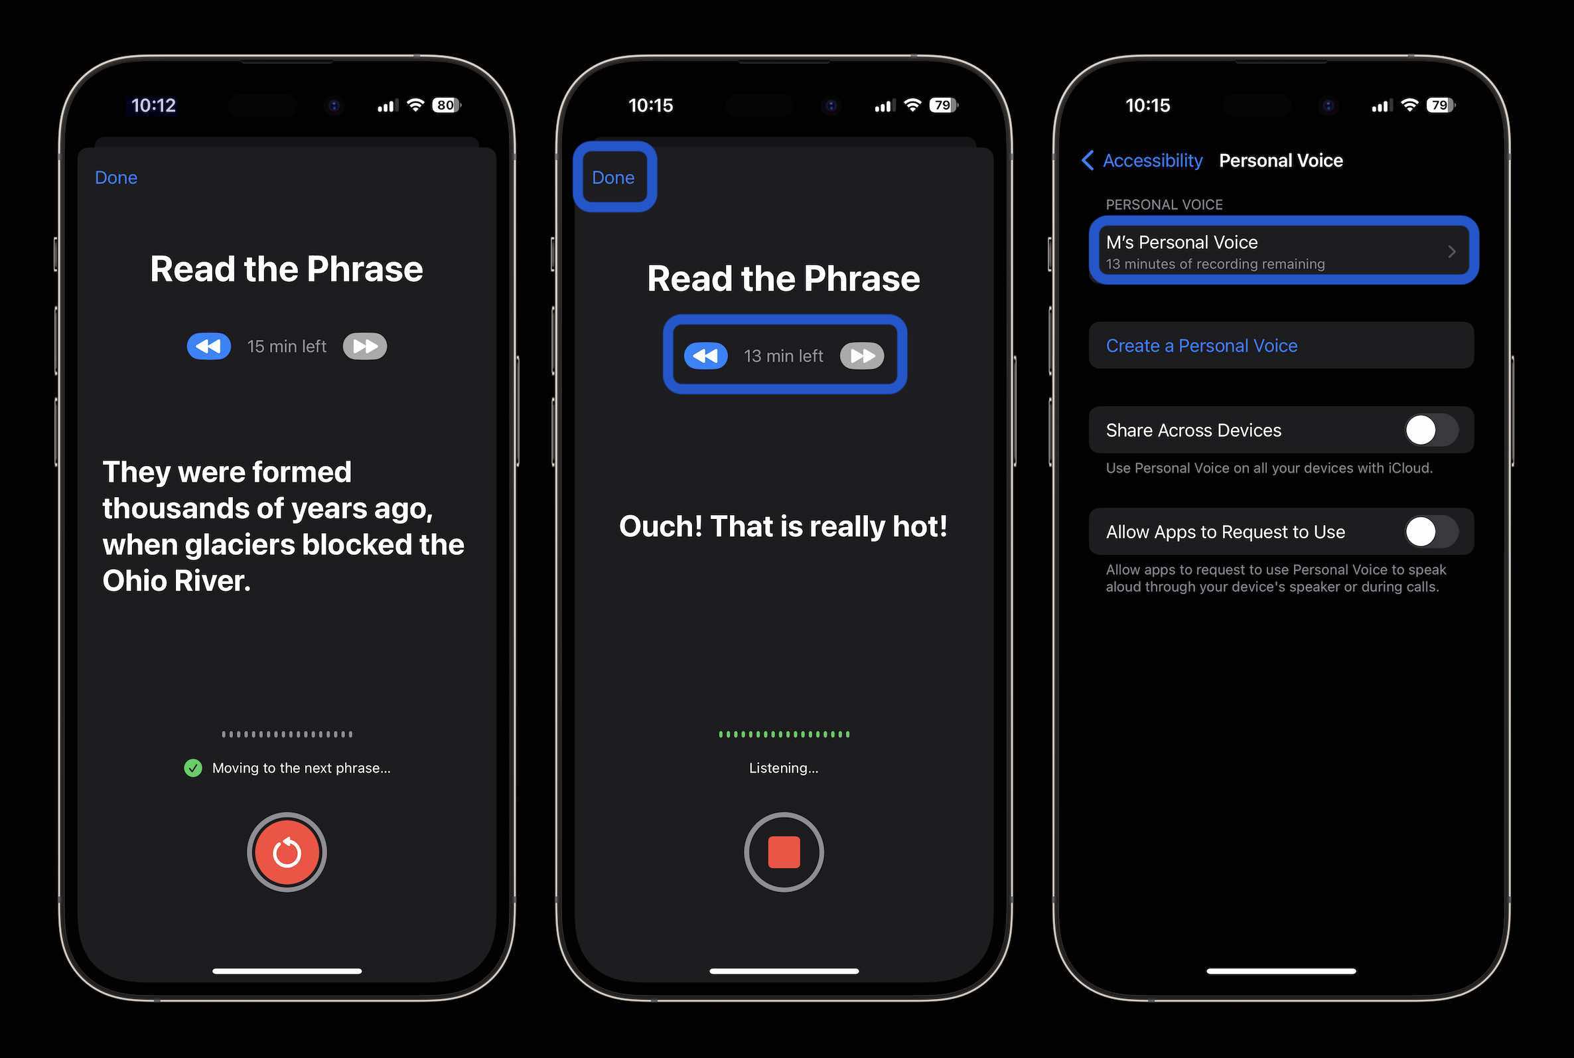Click Create a Personal Voice button

click(x=1279, y=344)
